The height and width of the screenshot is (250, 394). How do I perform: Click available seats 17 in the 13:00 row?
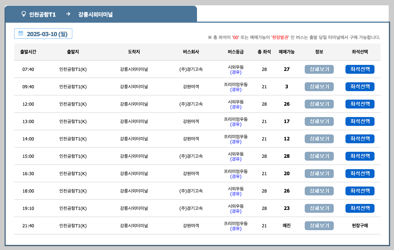coord(287,121)
